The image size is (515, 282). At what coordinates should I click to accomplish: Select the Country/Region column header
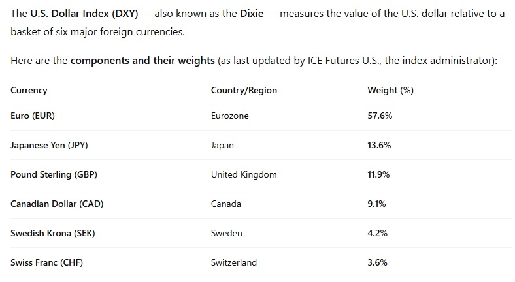[244, 90]
